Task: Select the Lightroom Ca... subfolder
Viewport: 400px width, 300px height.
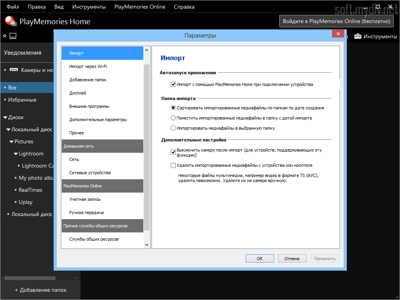Action: pos(38,166)
